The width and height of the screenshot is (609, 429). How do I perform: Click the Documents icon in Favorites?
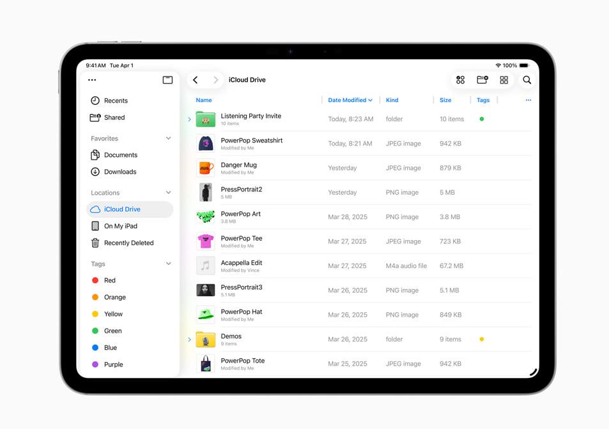coord(95,155)
